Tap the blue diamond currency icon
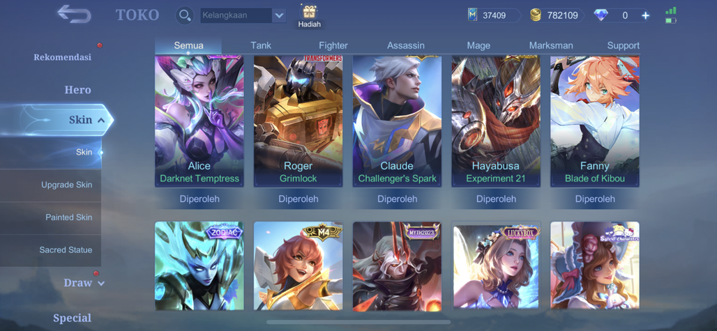 (601, 15)
